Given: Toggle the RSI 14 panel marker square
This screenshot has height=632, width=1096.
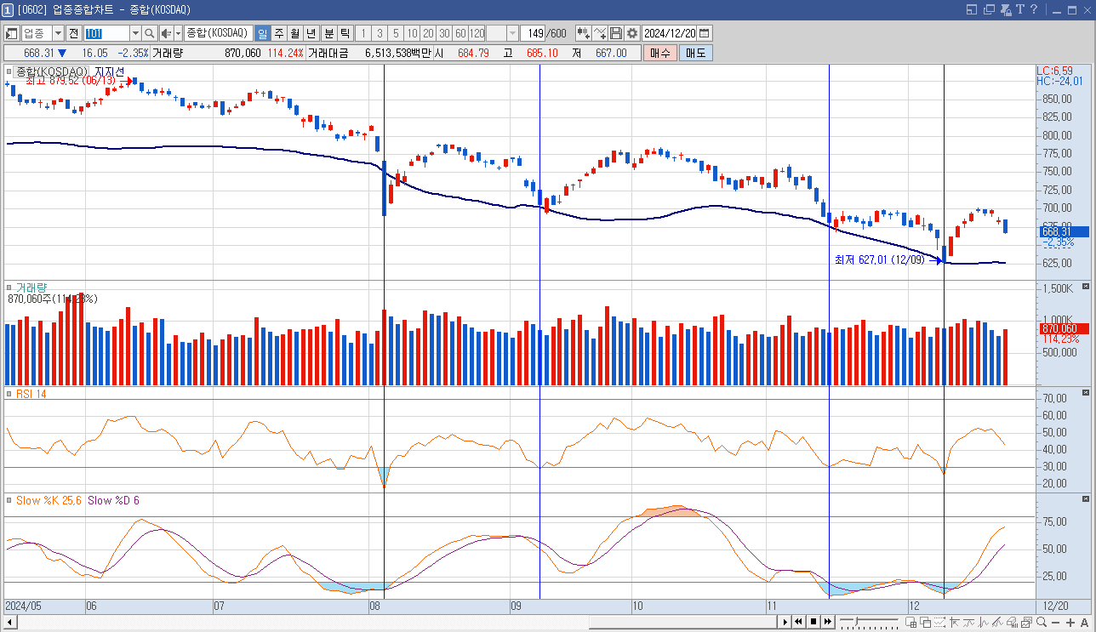Looking at the screenshot, I should click(x=9, y=395).
